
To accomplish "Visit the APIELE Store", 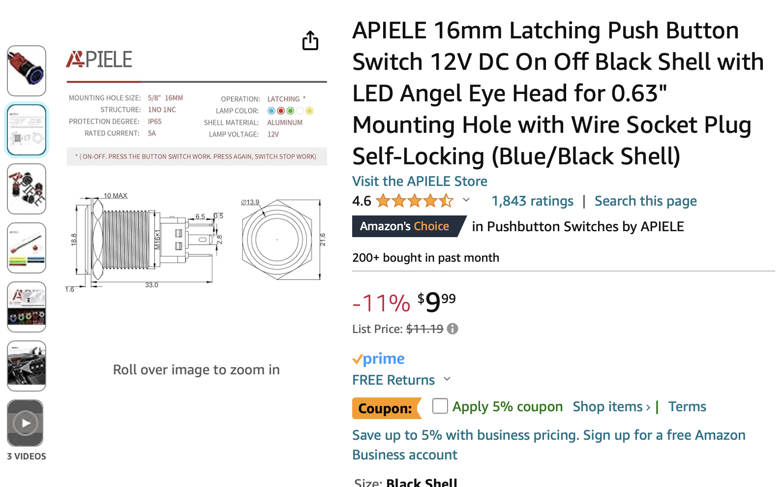I will click(420, 182).
